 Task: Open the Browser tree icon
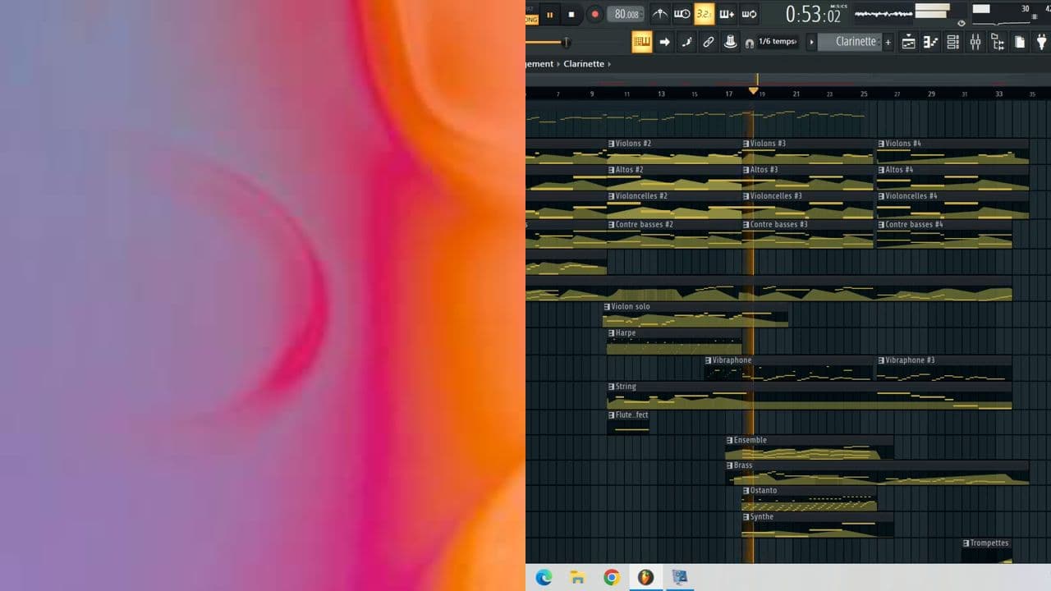click(998, 41)
